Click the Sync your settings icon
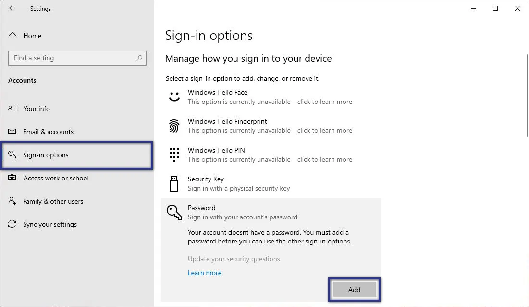Image resolution: width=529 pixels, height=307 pixels. pyautogui.click(x=12, y=224)
